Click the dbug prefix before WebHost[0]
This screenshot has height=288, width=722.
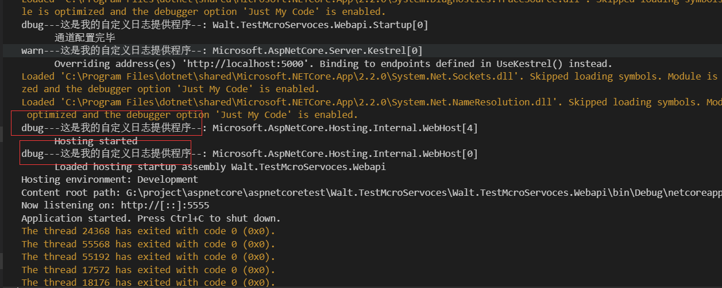point(32,153)
